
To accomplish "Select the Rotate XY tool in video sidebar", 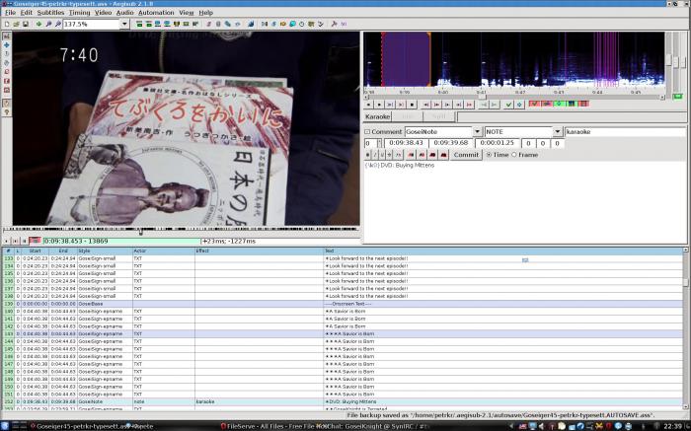I will tap(7, 62).
